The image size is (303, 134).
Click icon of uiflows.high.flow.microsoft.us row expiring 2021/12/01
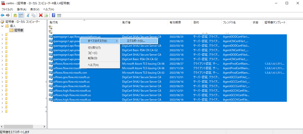pos(51,91)
